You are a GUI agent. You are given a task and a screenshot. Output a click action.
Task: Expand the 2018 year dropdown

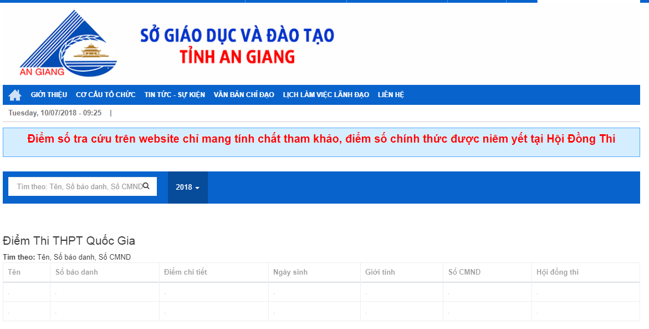187,188
